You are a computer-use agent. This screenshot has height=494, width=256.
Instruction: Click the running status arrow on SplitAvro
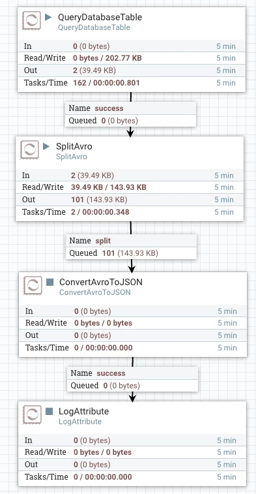(46, 146)
